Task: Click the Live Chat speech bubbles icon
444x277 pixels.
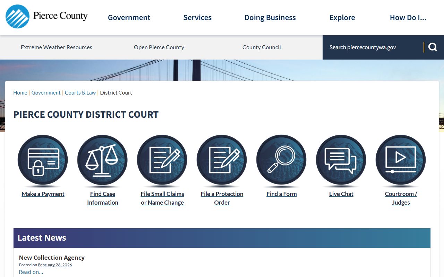Action: pyautogui.click(x=341, y=161)
